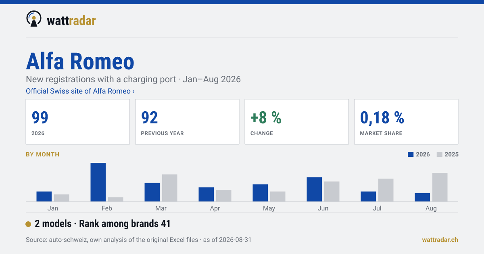
Task: Click the "2 models · Rank among brands 41" line
Action: pyautogui.click(x=98, y=224)
